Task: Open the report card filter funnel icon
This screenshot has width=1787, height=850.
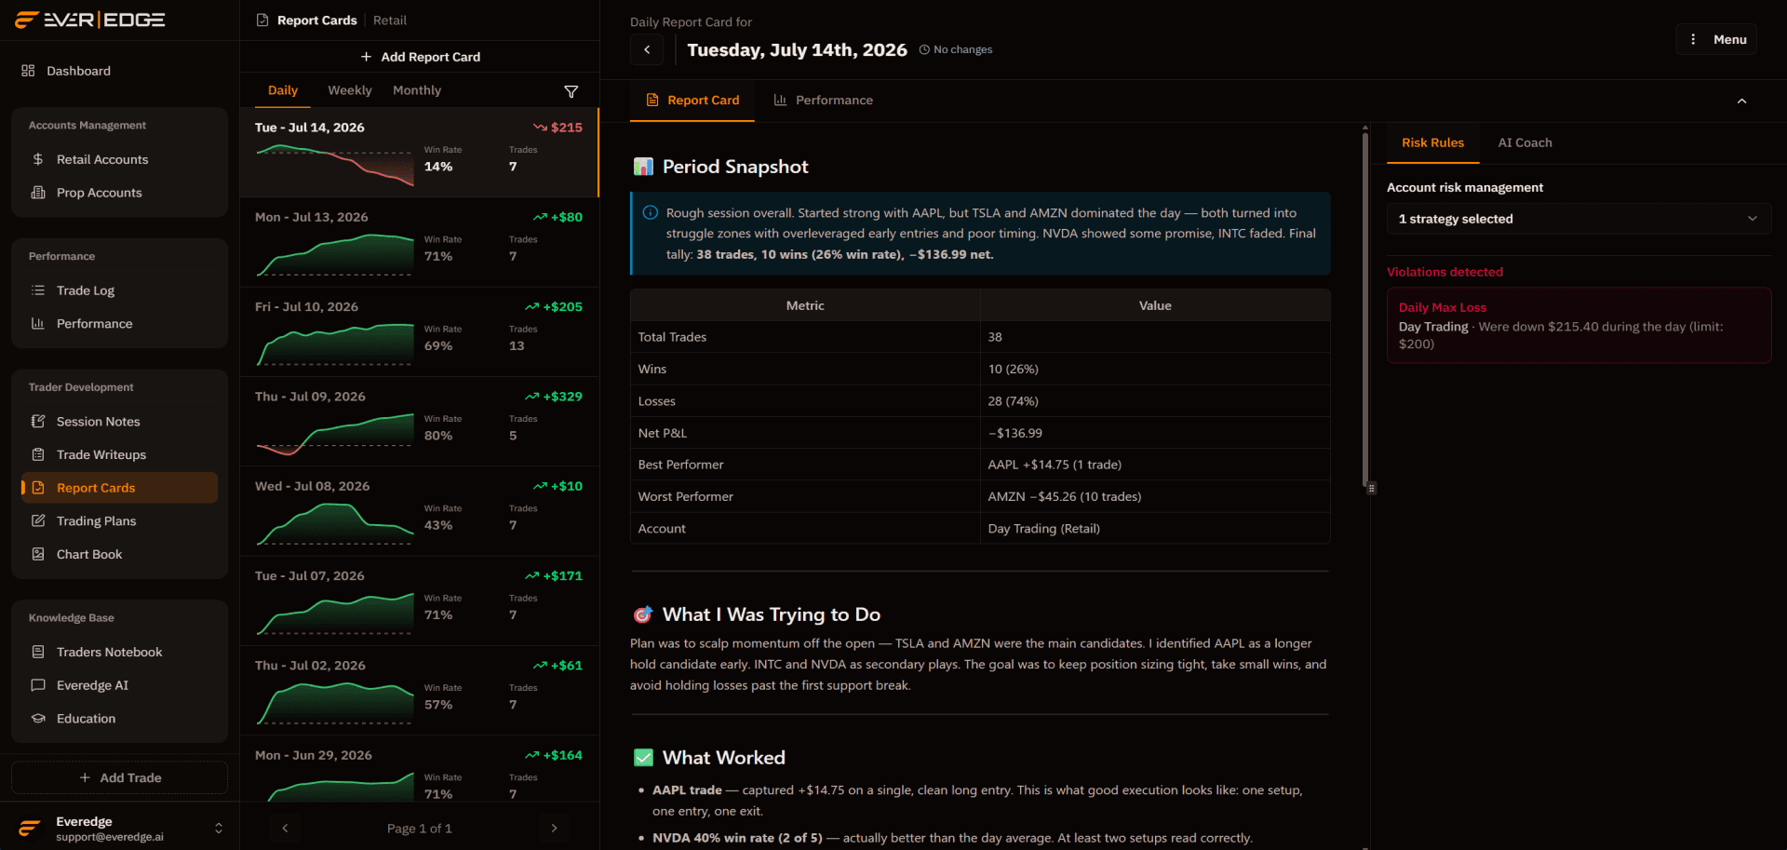Action: tap(571, 91)
